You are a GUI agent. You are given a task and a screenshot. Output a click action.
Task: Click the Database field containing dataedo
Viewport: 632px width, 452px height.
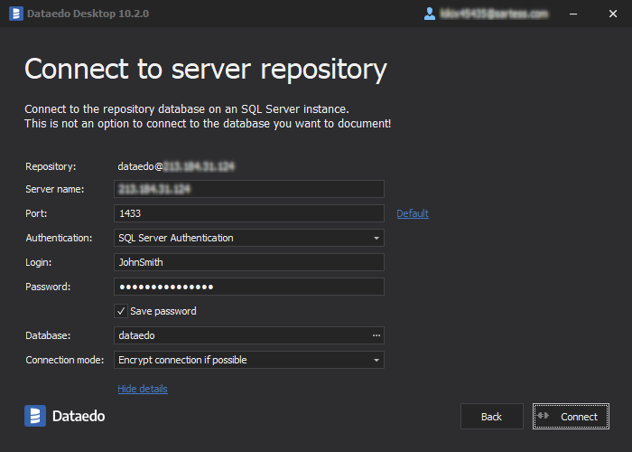click(x=240, y=335)
